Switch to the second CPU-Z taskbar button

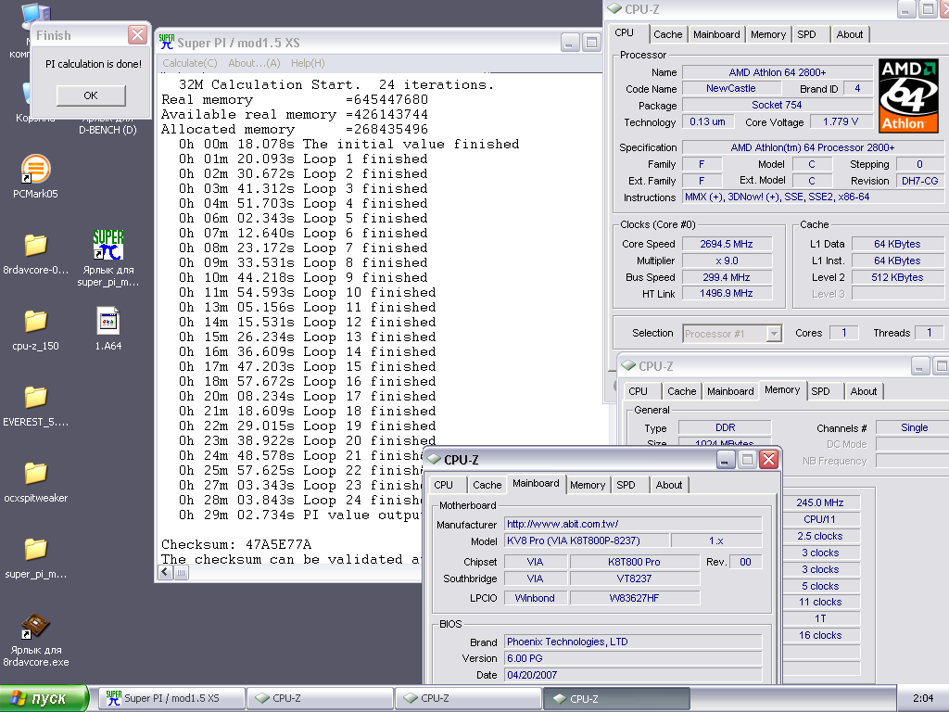[x=468, y=698]
